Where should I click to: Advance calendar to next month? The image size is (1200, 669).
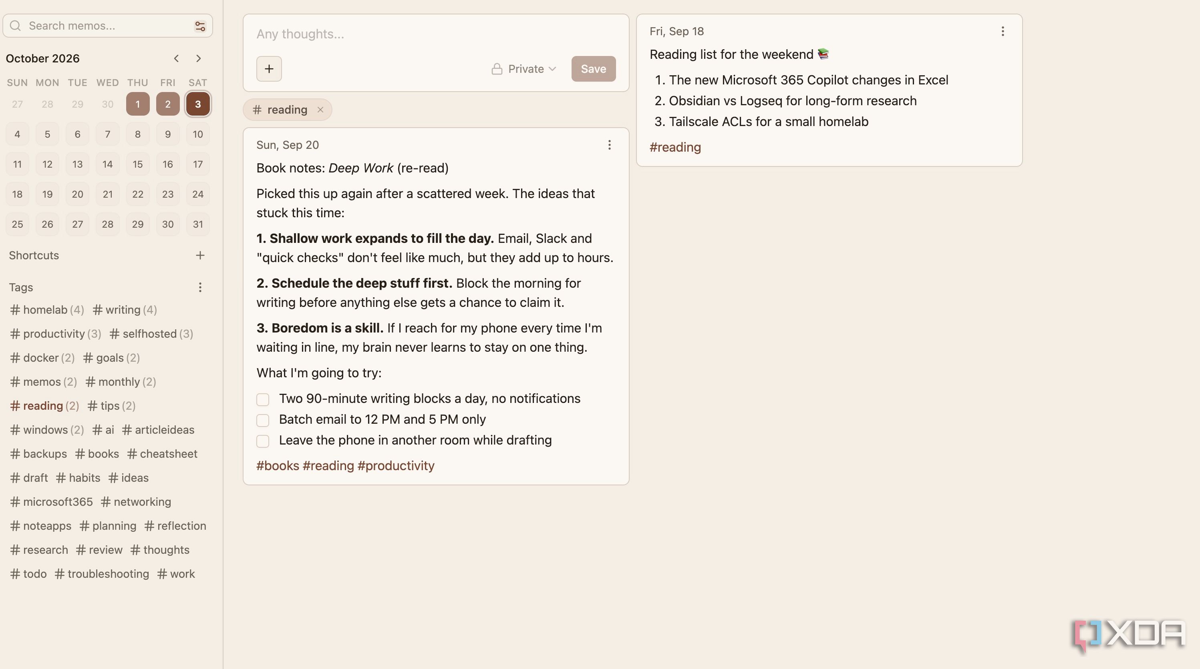[198, 58]
